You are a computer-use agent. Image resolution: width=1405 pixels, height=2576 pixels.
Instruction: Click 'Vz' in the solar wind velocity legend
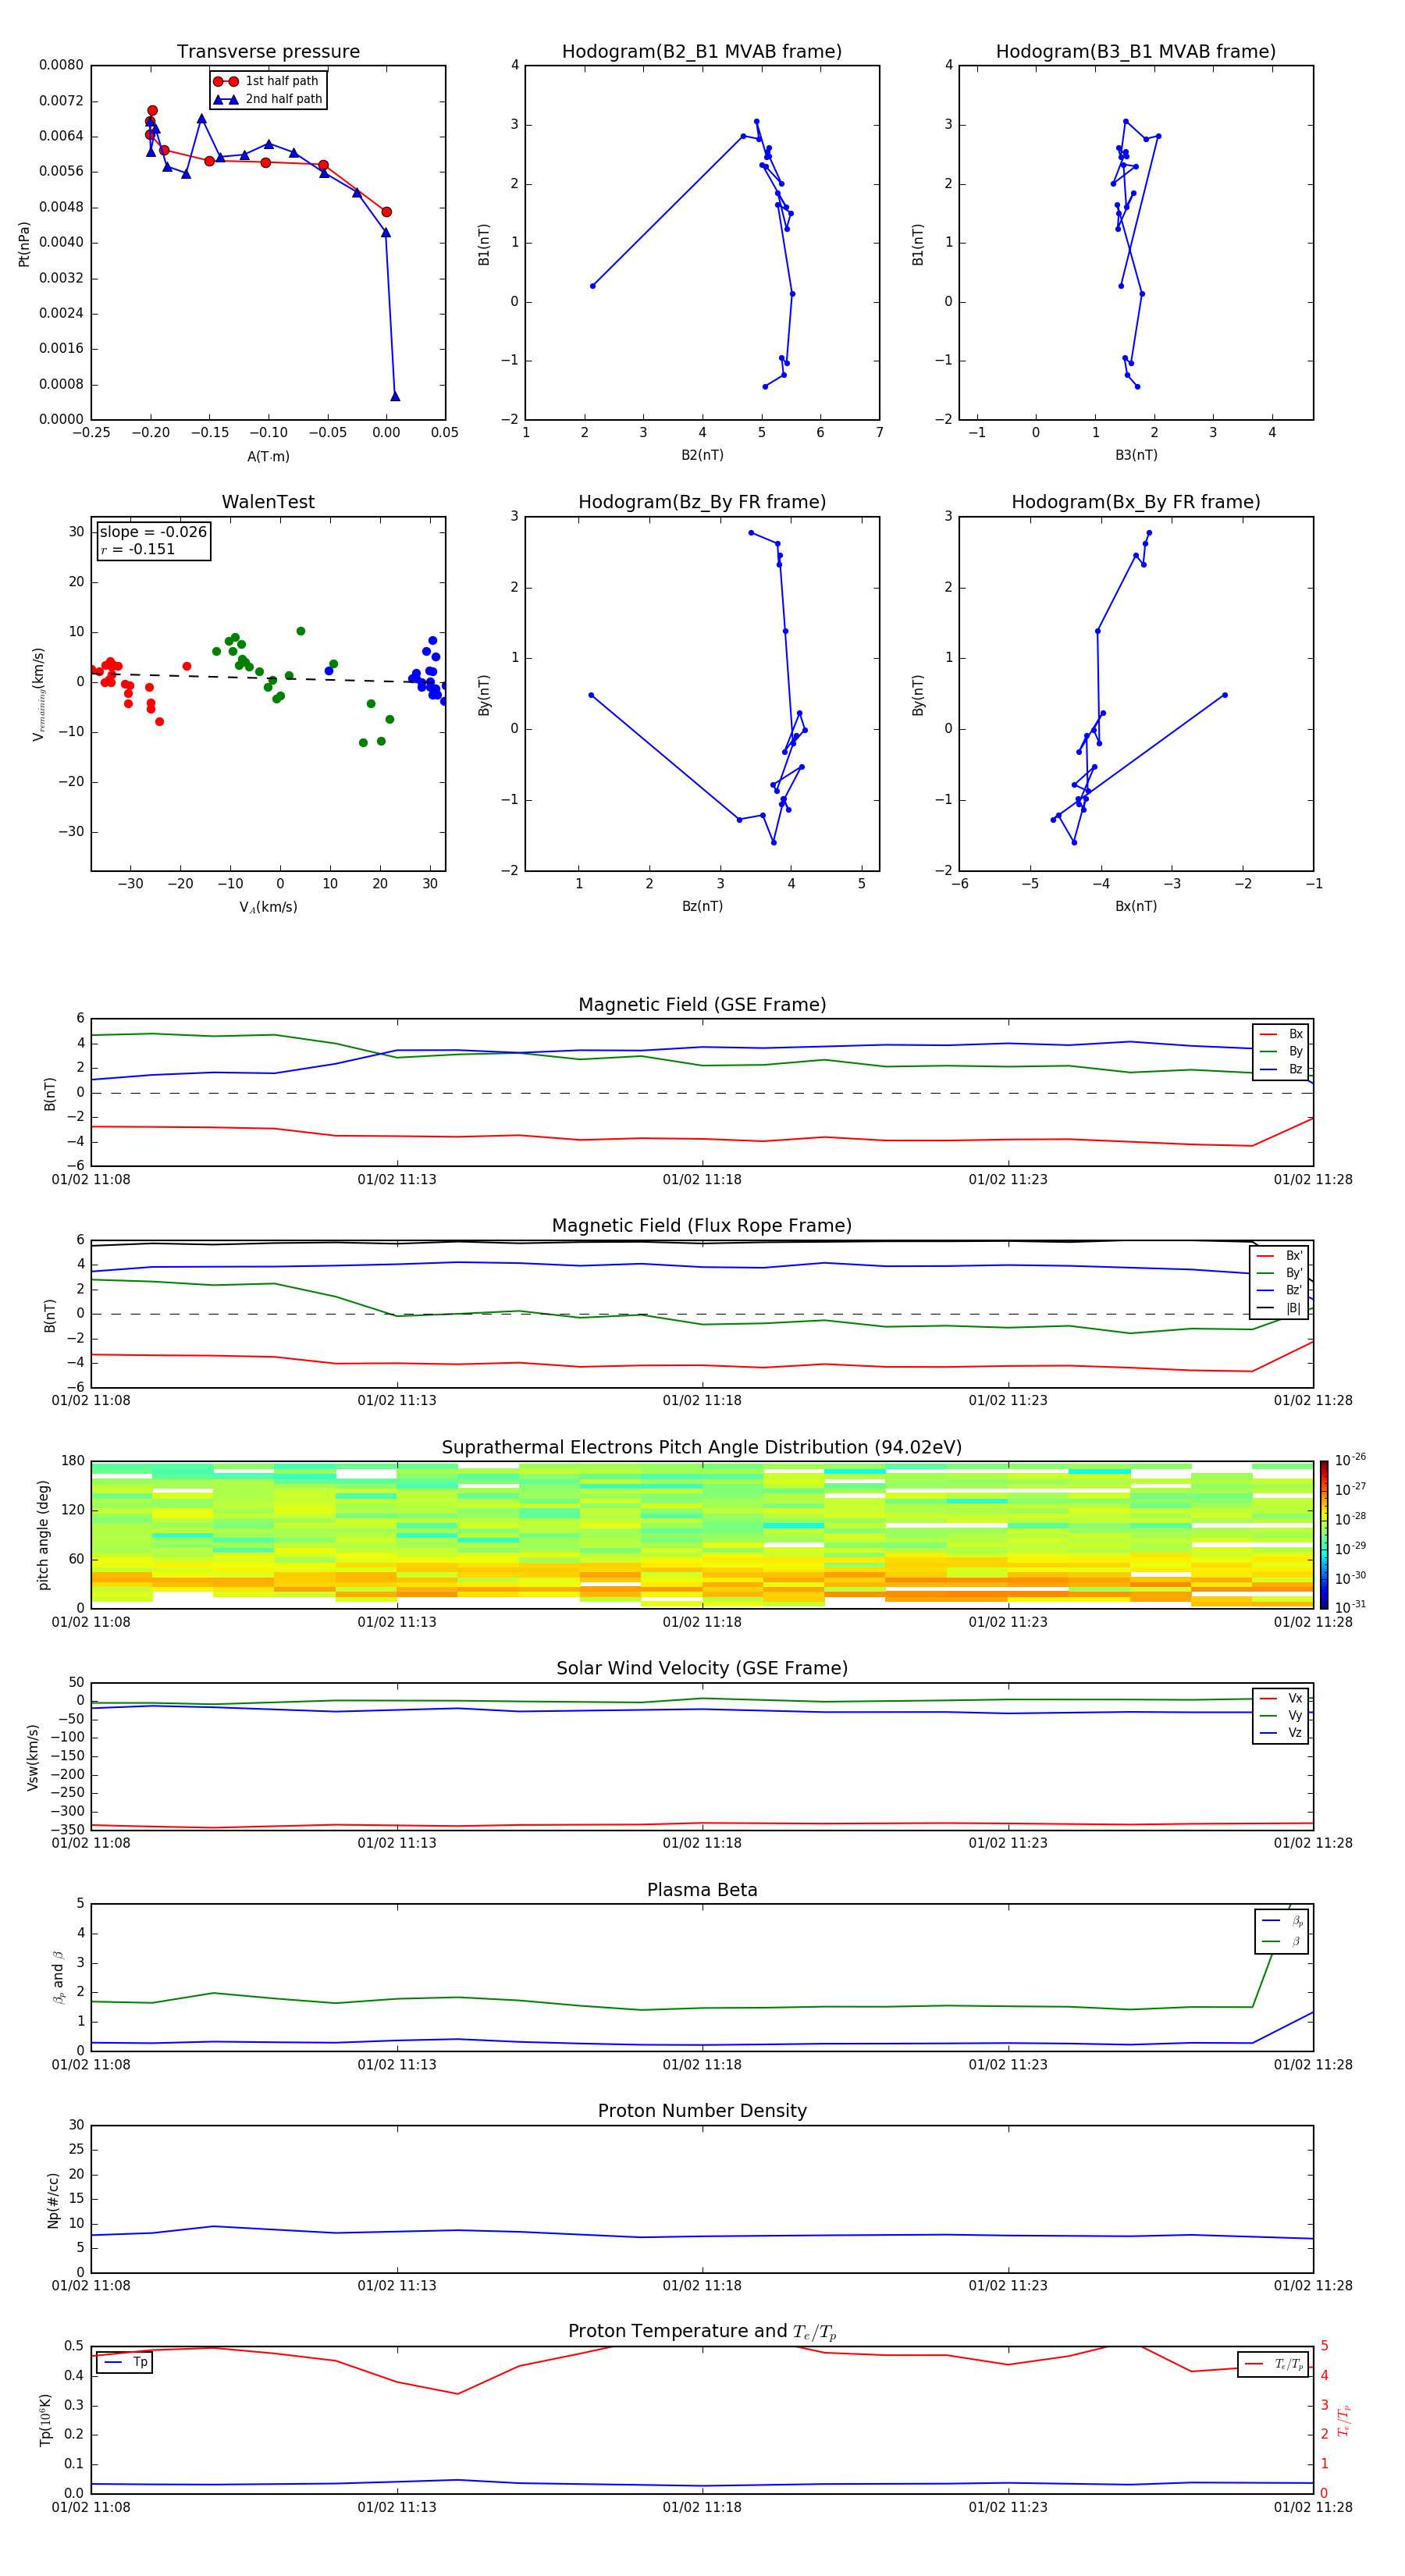pyautogui.click(x=1295, y=1733)
